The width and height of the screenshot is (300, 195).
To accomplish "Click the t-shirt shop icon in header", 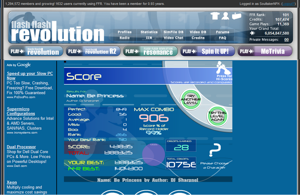I will point(215,16).
